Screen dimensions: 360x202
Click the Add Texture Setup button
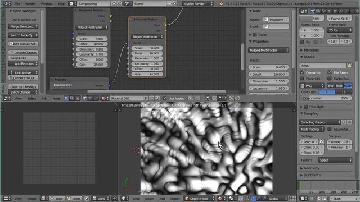pos(23,44)
